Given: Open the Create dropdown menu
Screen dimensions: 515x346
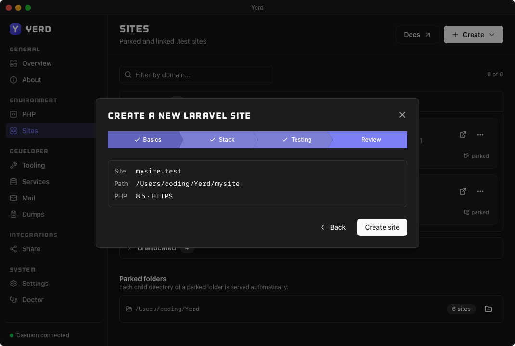Looking at the screenshot, I should pos(473,35).
